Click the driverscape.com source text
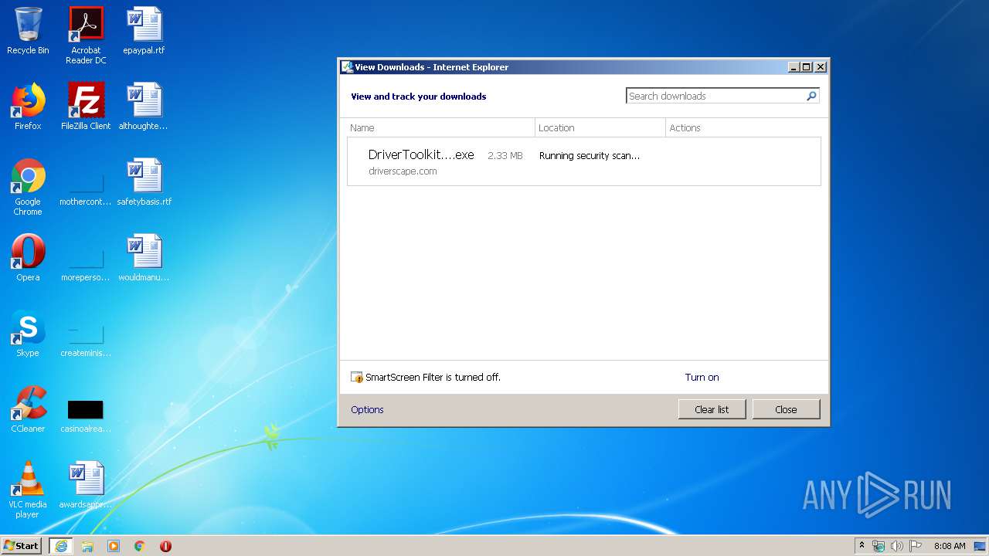Screen dimensions: 989x556 click(403, 171)
